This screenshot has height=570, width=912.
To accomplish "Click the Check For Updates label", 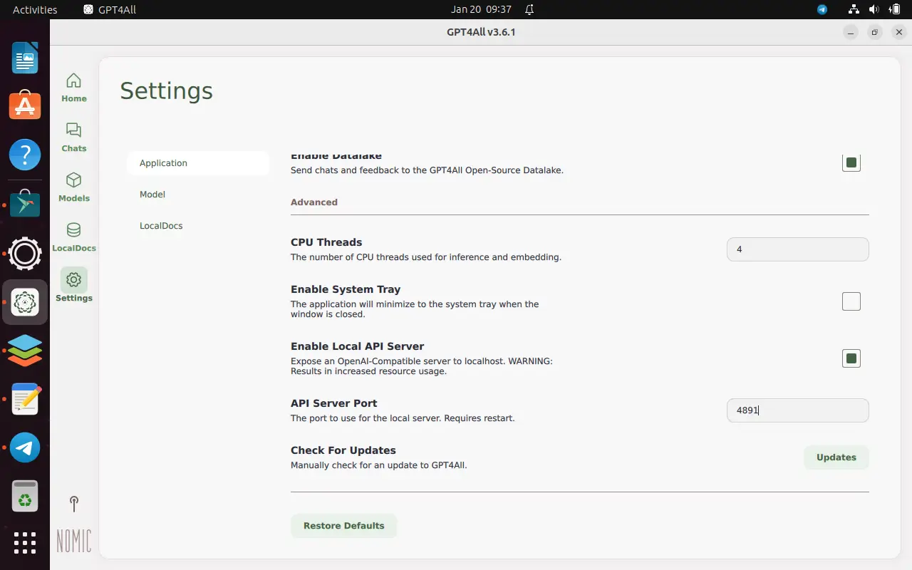I will pyautogui.click(x=343, y=450).
